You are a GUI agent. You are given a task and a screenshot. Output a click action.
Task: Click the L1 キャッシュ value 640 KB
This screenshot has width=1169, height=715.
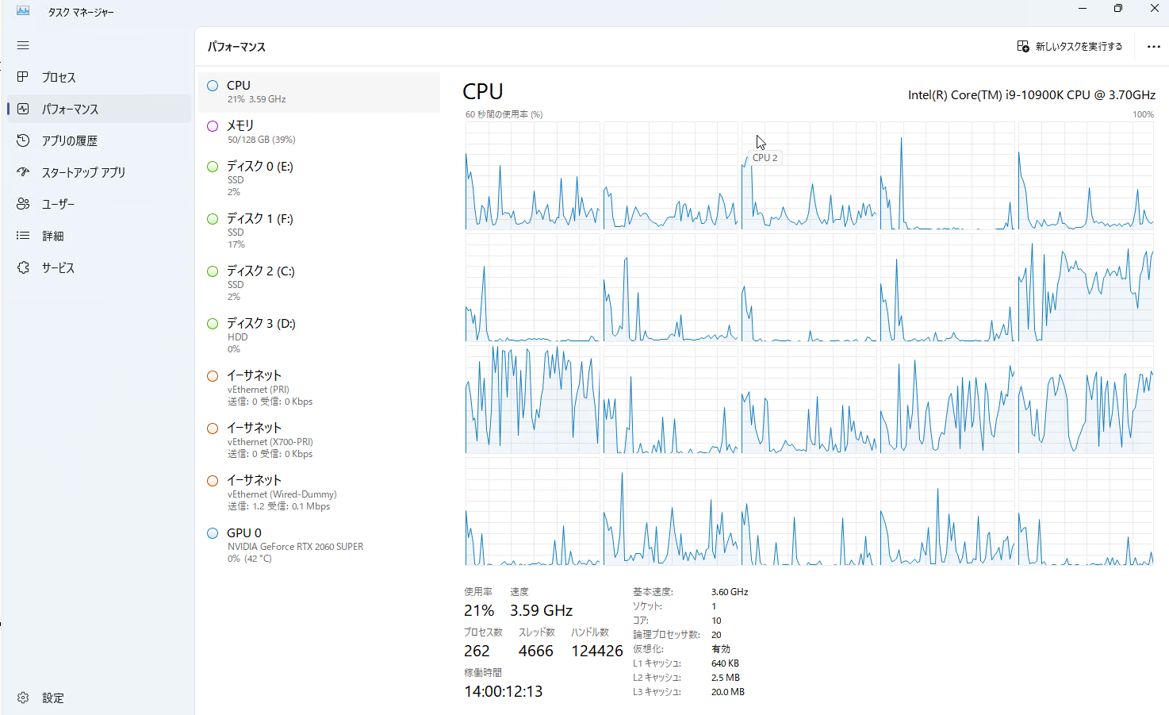pos(726,663)
